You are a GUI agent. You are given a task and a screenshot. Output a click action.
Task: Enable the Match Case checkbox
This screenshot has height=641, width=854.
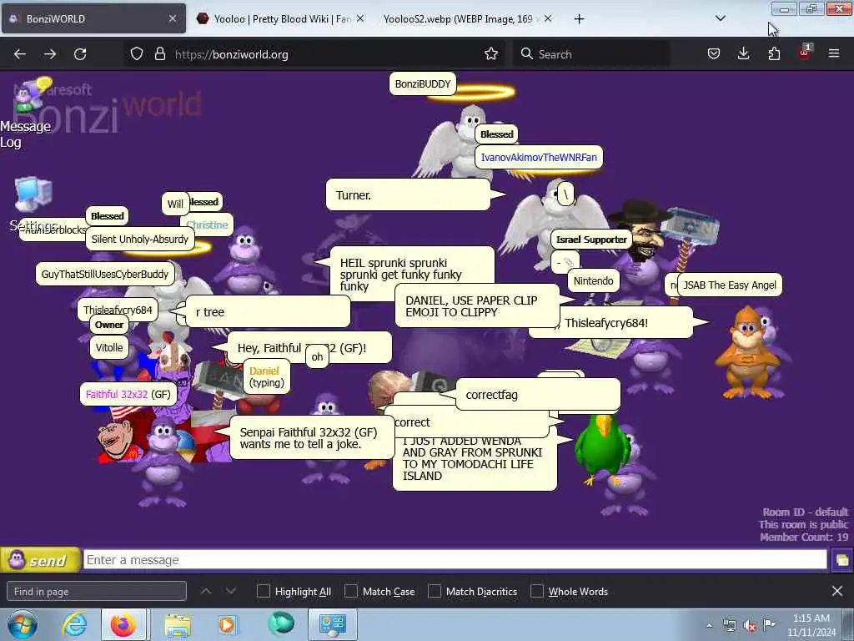[x=351, y=591]
